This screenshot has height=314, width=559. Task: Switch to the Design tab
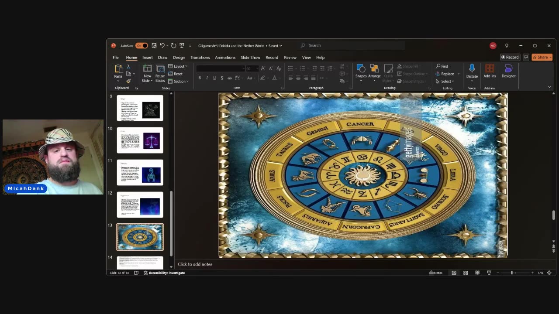[179, 58]
